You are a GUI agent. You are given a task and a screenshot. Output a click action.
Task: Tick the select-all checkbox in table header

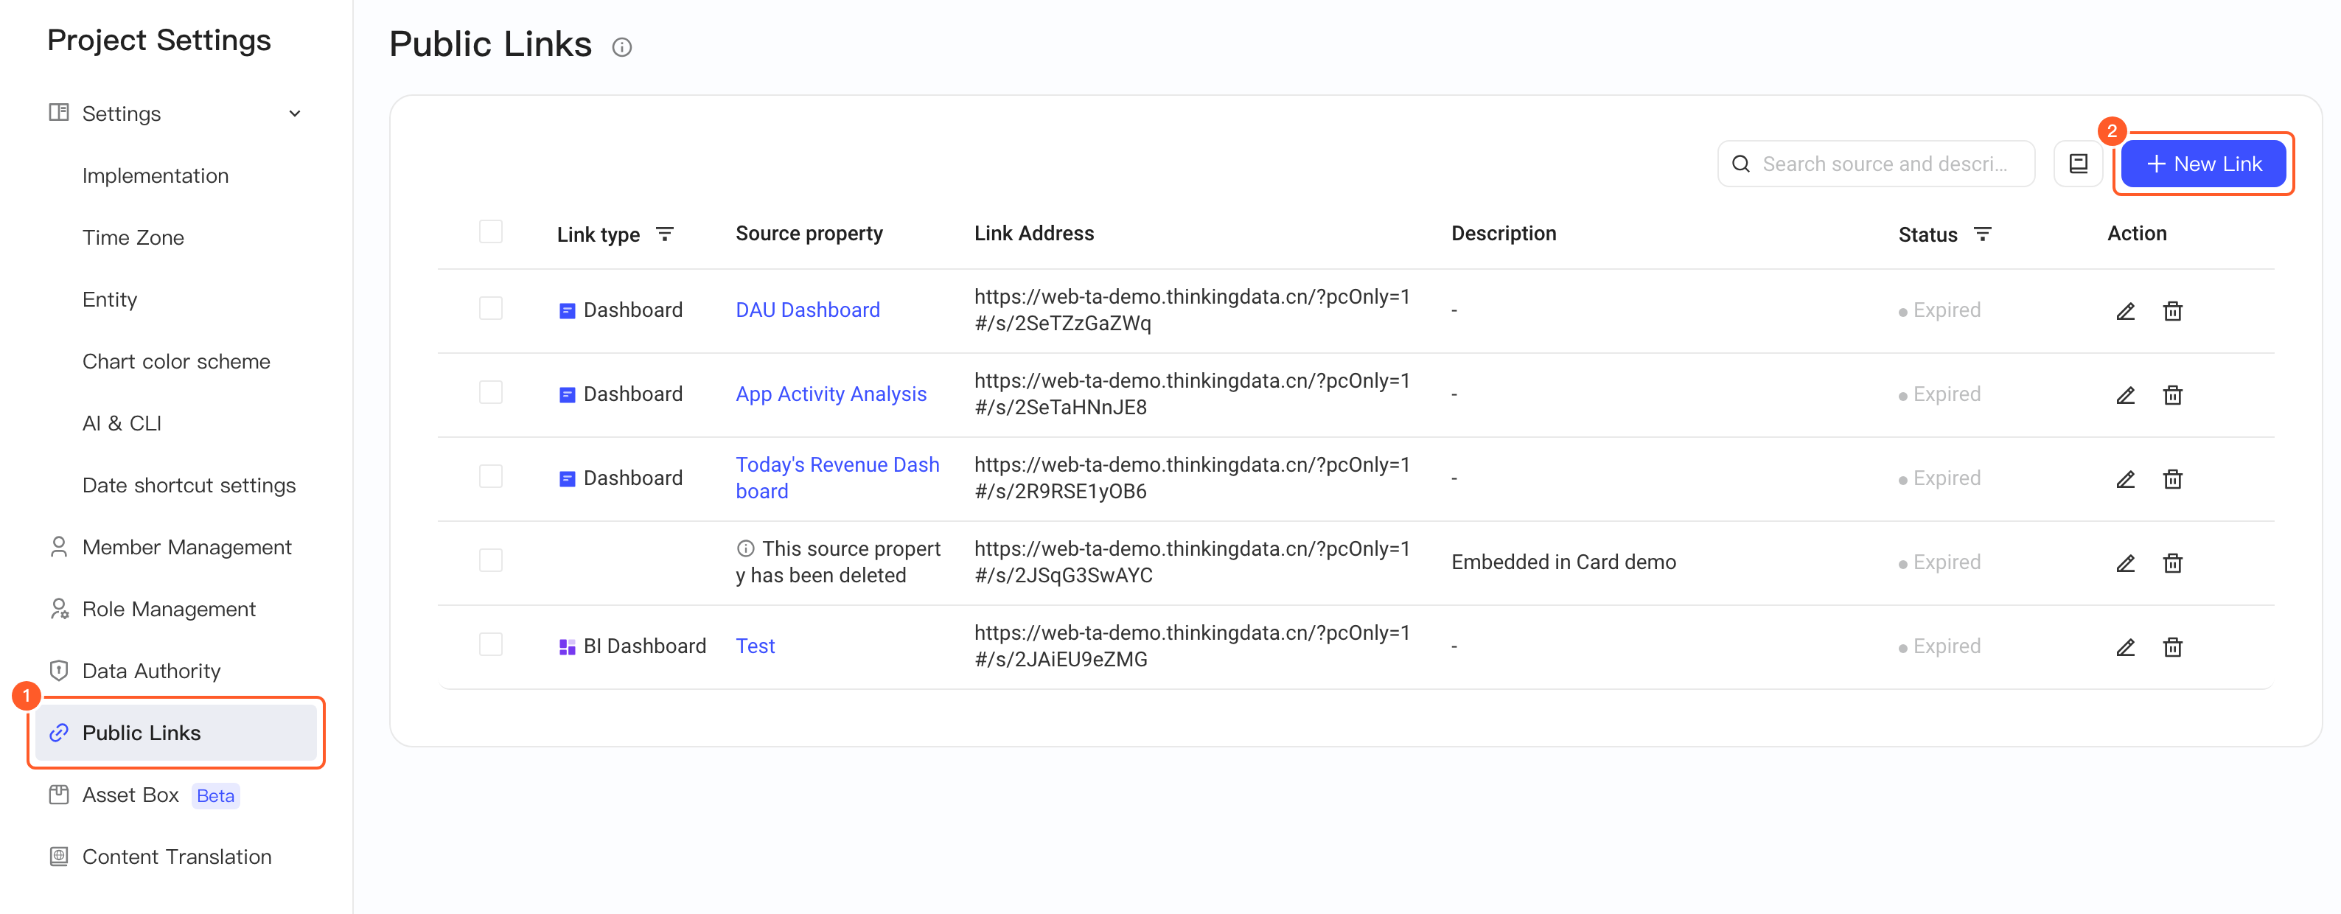(491, 231)
